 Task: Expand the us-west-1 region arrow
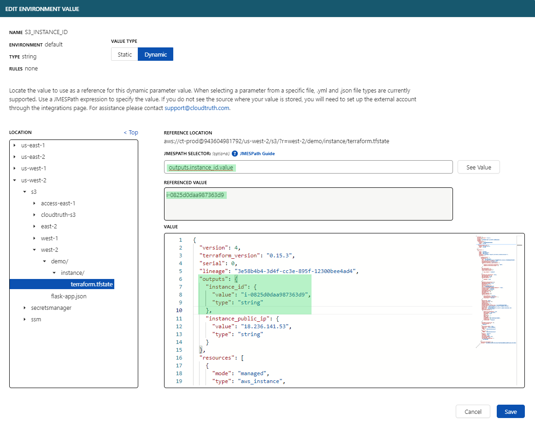(x=14, y=168)
